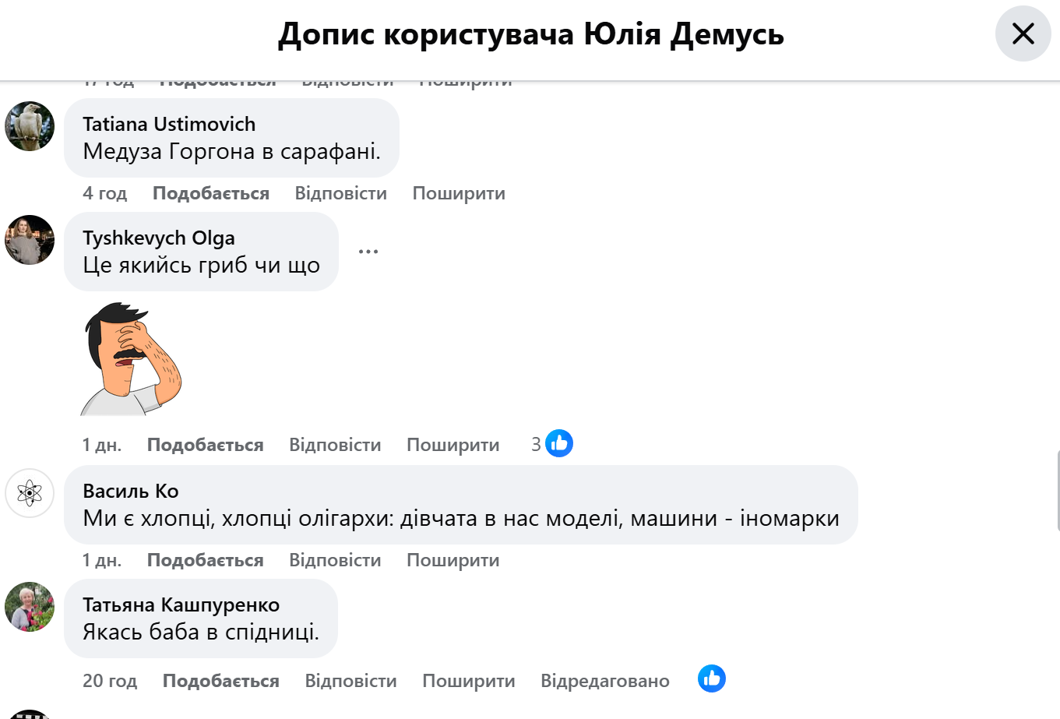Open the Tatiana Ustimovich profile name link

pyautogui.click(x=169, y=124)
